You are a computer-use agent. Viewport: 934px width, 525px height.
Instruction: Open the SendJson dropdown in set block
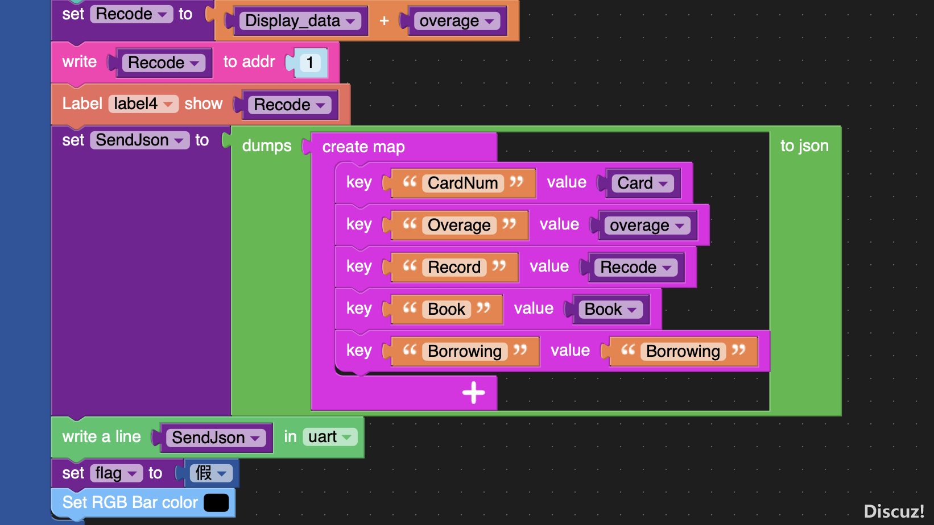click(x=139, y=140)
